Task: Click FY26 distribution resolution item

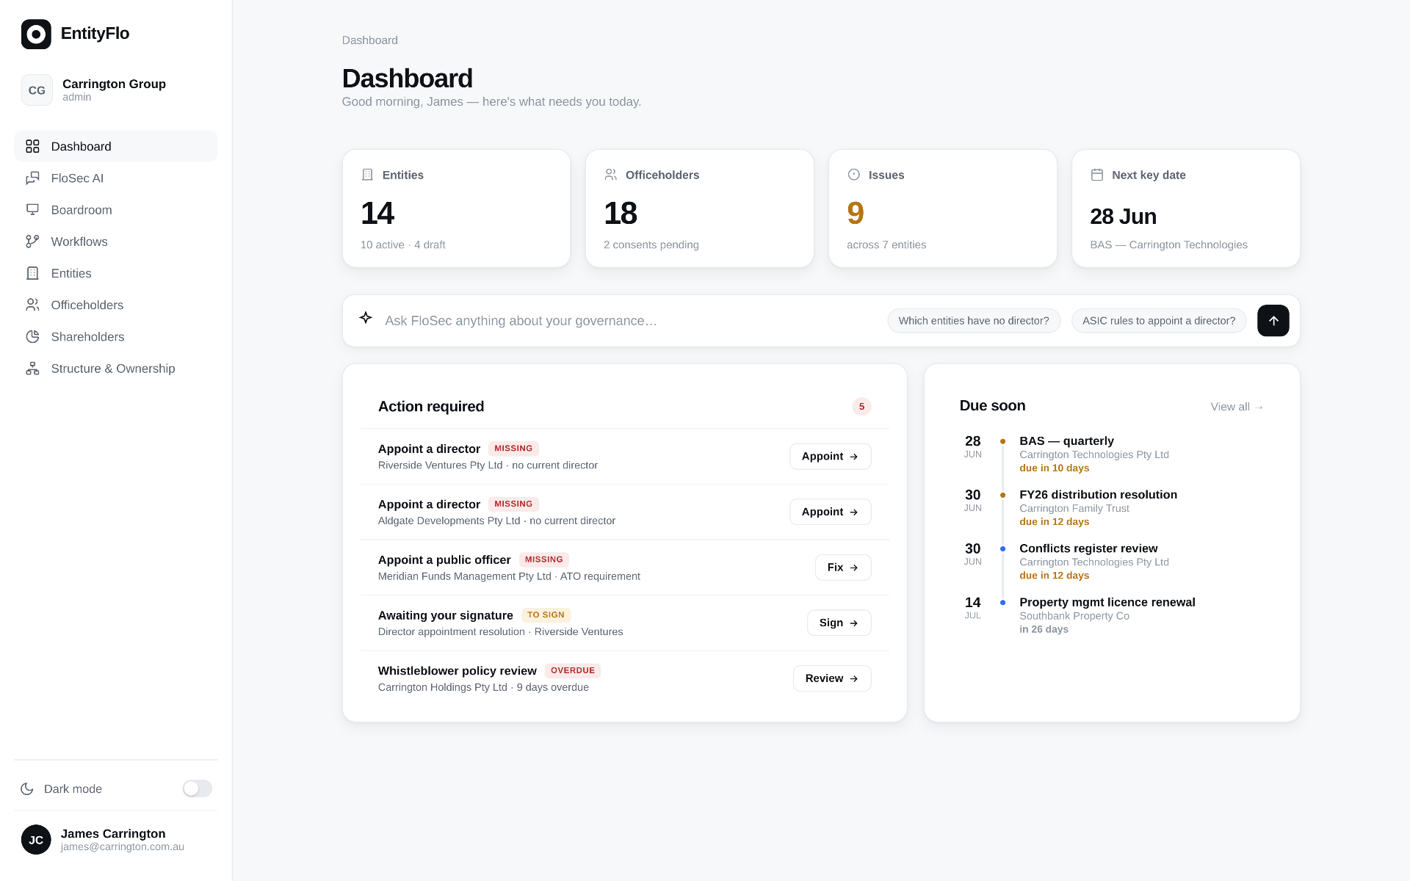Action: (x=1112, y=508)
